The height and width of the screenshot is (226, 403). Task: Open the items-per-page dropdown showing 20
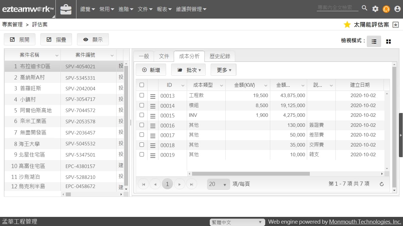click(x=218, y=184)
